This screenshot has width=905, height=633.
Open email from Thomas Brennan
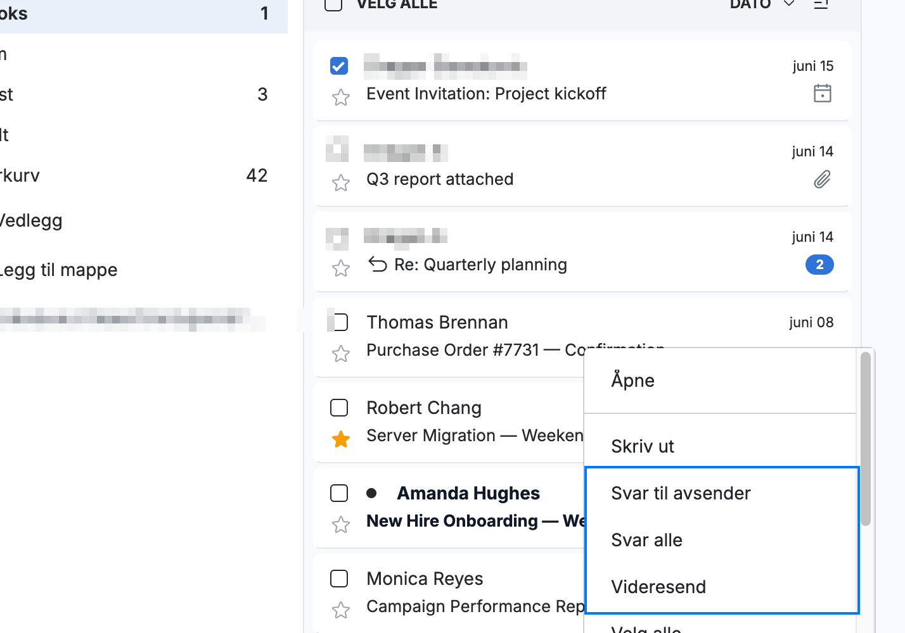pyautogui.click(x=582, y=336)
